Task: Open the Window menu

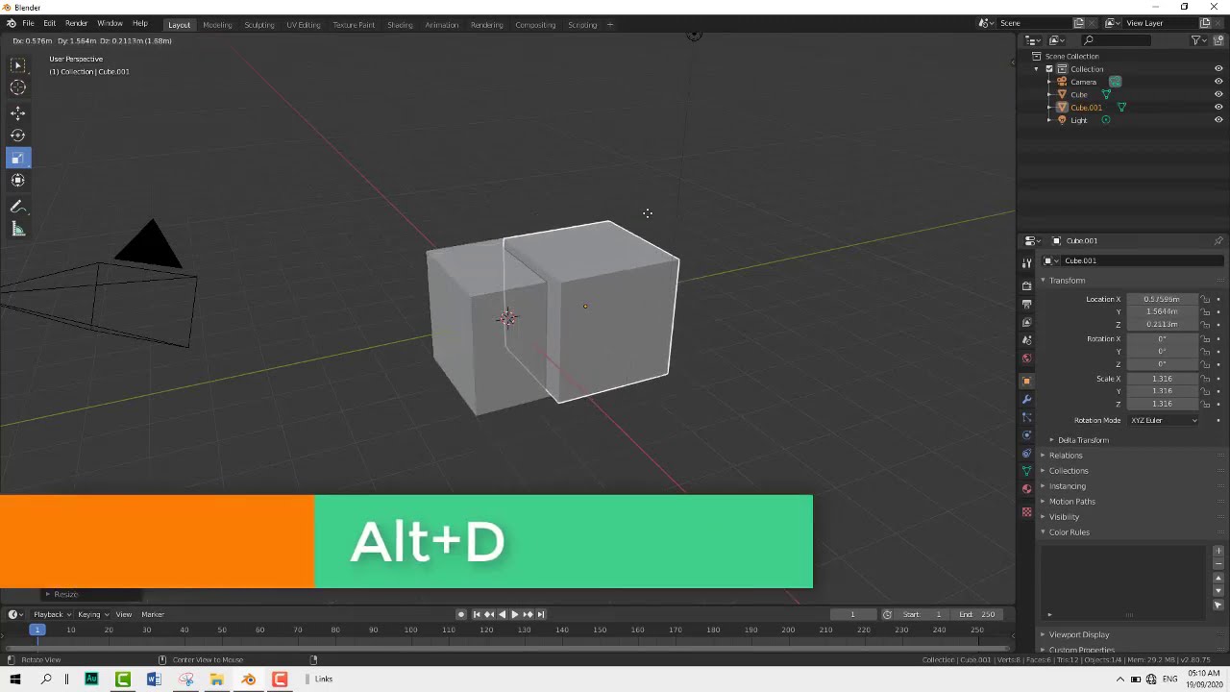Action: 110,23
